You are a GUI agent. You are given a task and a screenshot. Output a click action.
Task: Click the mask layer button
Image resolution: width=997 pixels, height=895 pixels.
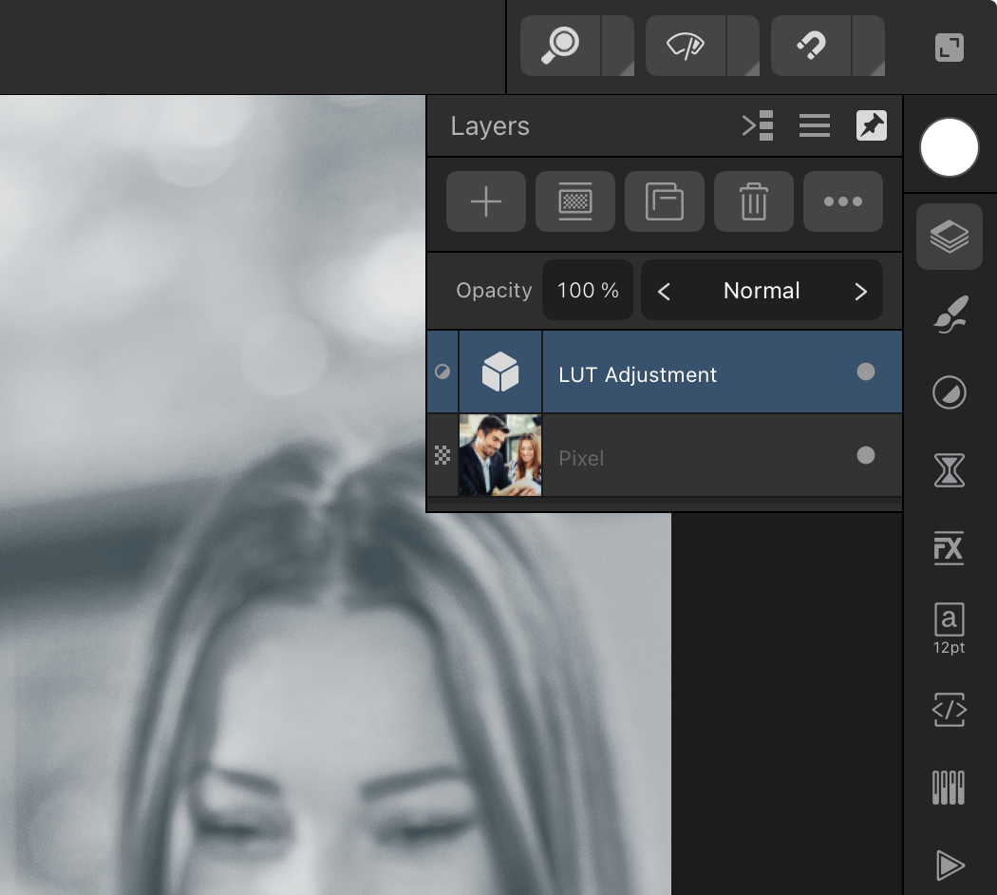[x=575, y=201]
